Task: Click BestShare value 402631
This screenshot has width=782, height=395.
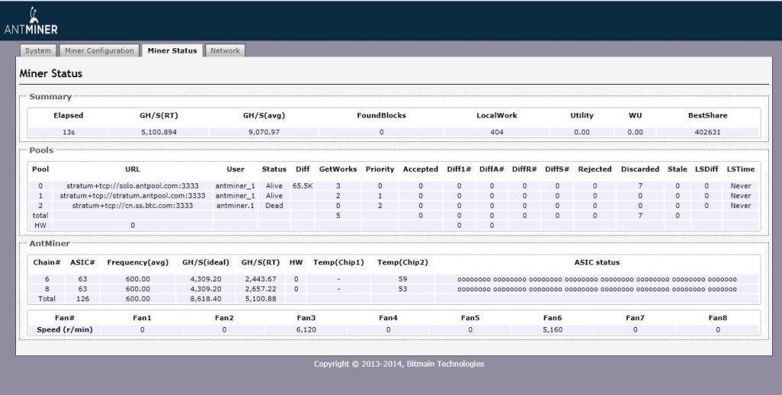Action: (x=707, y=132)
